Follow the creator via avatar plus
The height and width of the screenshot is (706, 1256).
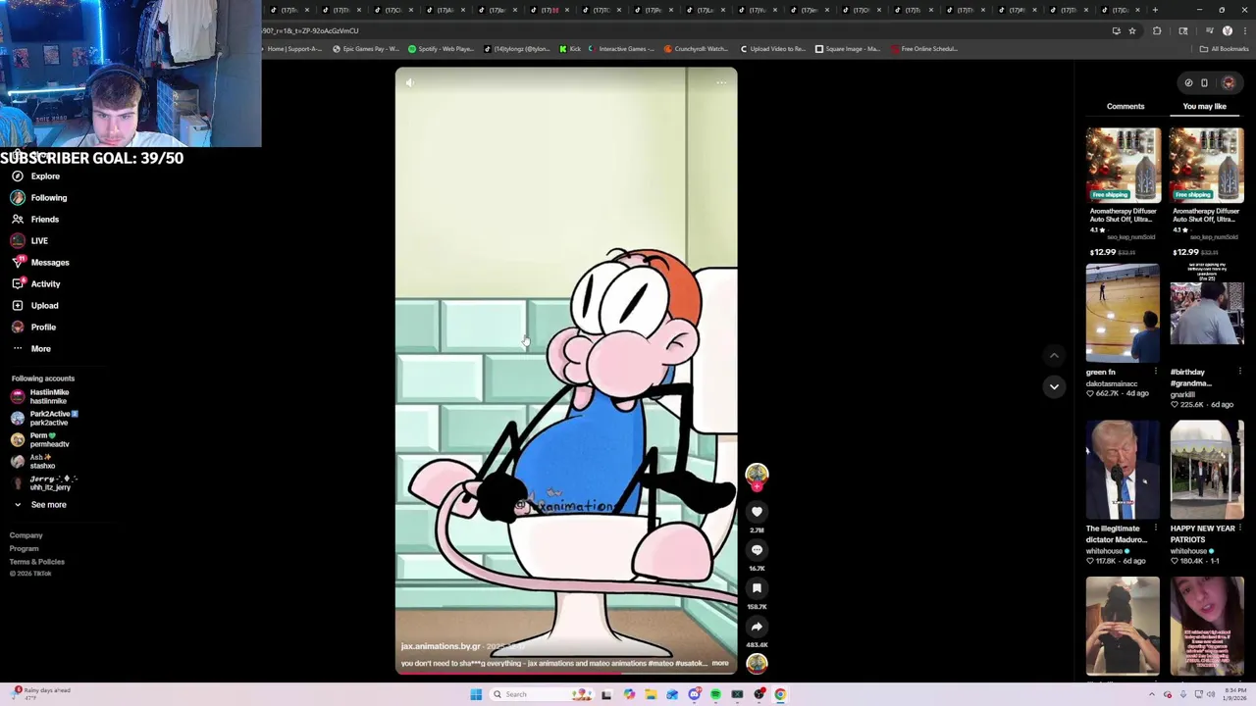click(757, 486)
